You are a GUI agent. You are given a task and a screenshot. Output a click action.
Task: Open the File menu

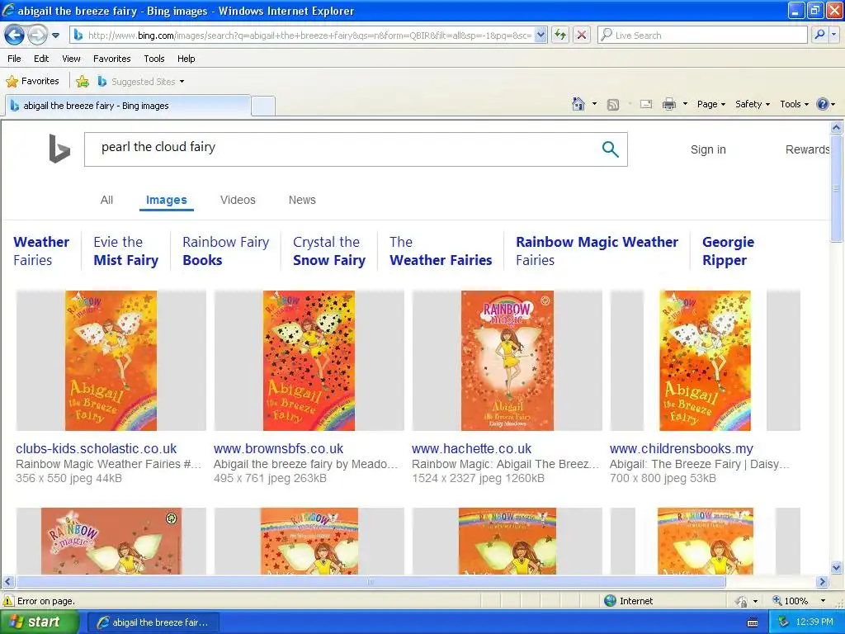[x=15, y=59]
